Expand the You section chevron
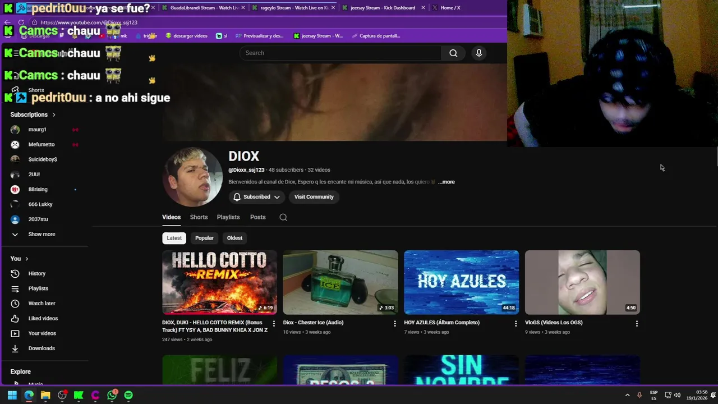 pyautogui.click(x=26, y=259)
